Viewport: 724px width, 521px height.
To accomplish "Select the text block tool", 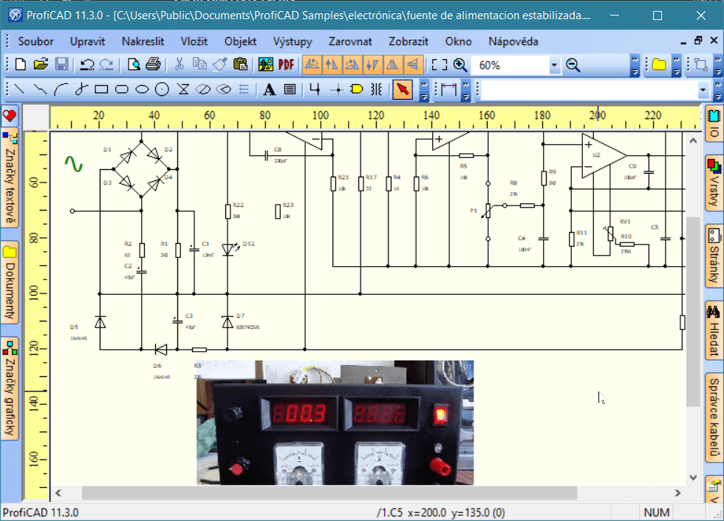I will (290, 89).
